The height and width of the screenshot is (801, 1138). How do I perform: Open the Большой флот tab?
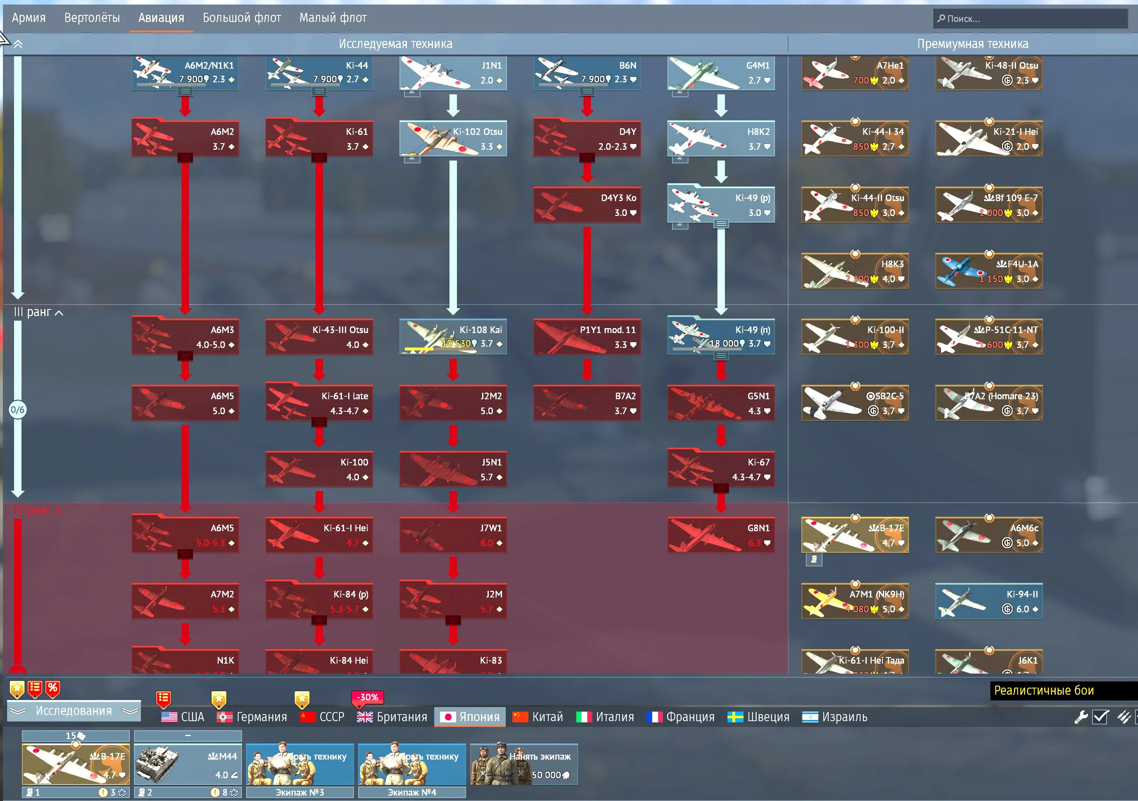pos(241,18)
